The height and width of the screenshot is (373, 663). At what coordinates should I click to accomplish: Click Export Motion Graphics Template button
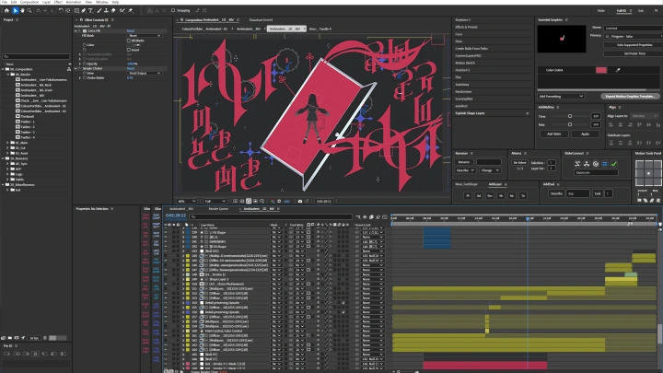click(630, 97)
